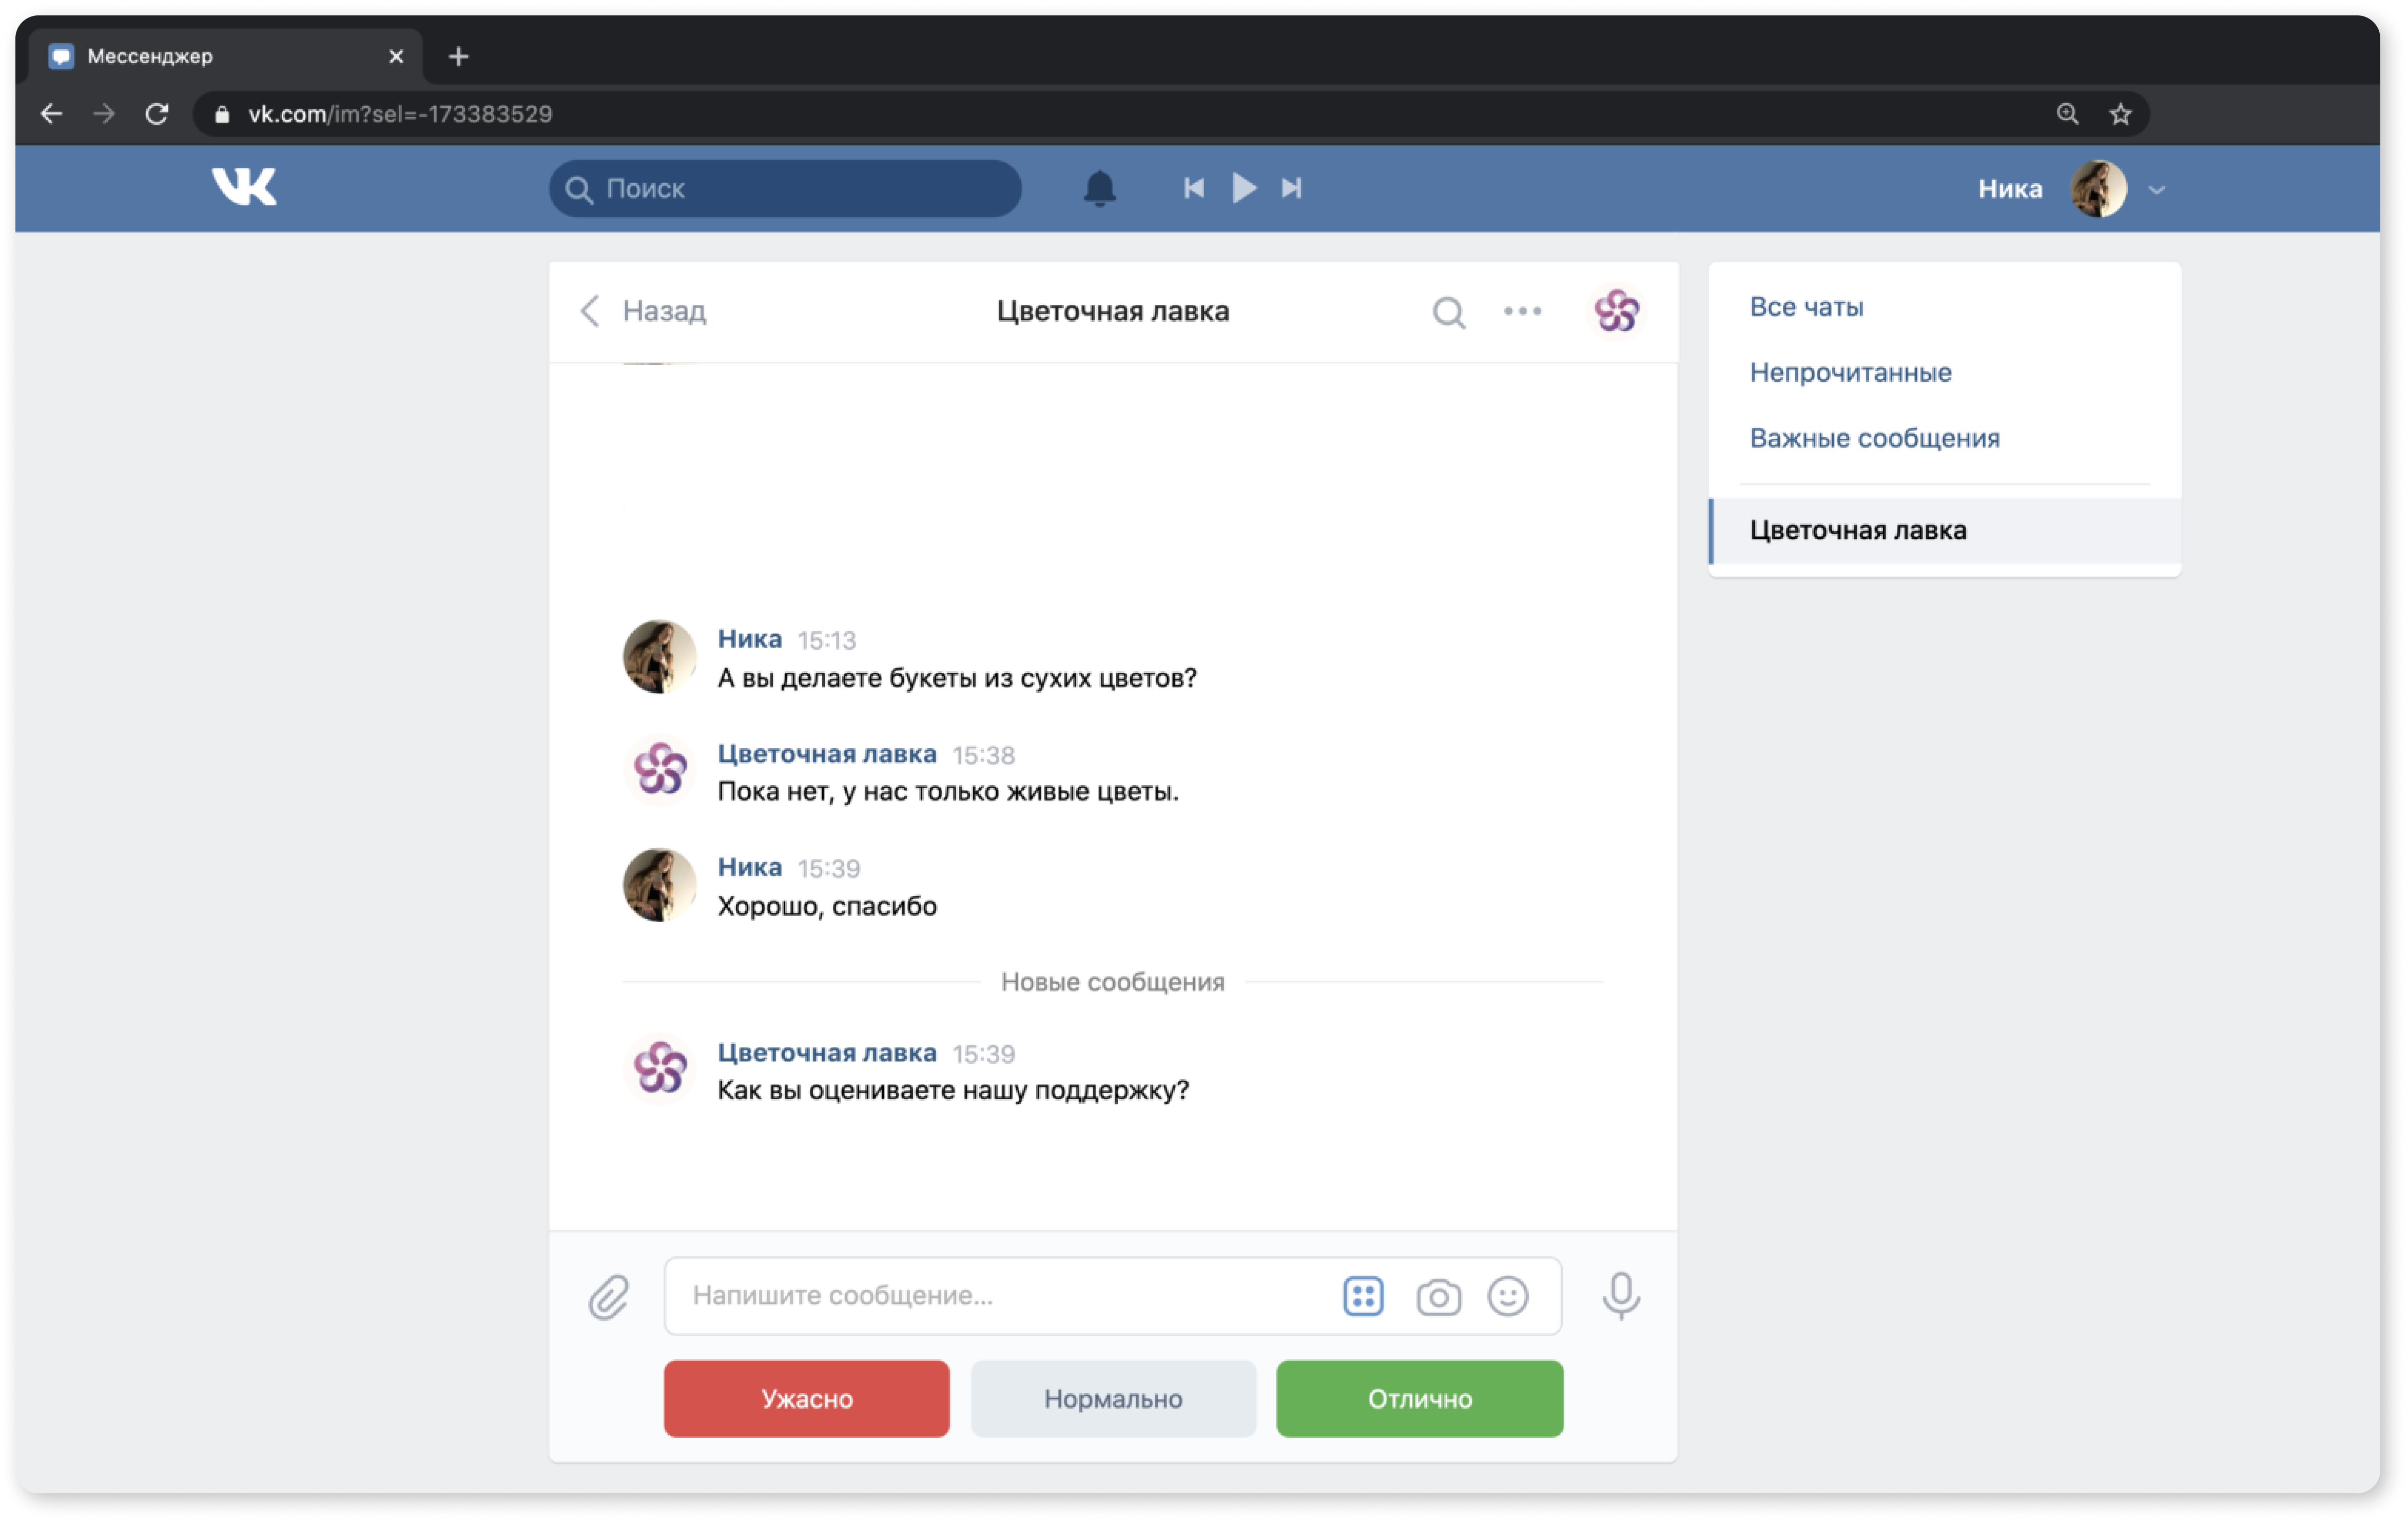Open the emoji smiley picker
Screen dimensions: 2408x1521
(x=1507, y=1296)
